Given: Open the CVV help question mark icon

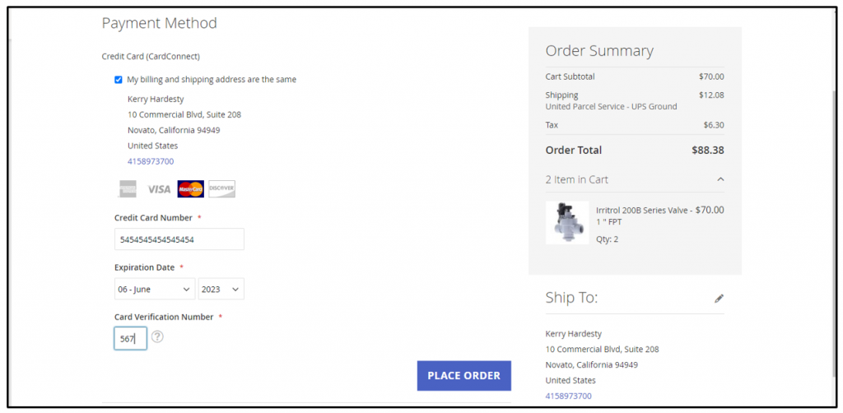Looking at the screenshot, I should [157, 336].
